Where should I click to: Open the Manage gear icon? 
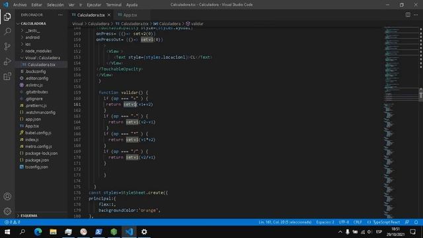click(x=7, y=211)
